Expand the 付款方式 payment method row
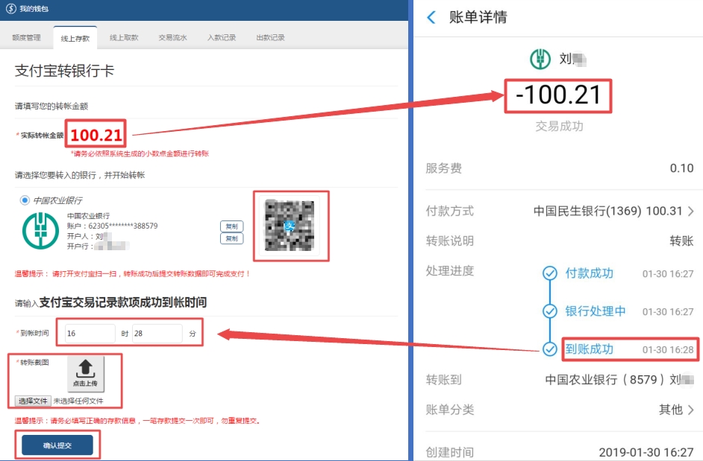Screen dimensions: 703x461 [x=690, y=212]
